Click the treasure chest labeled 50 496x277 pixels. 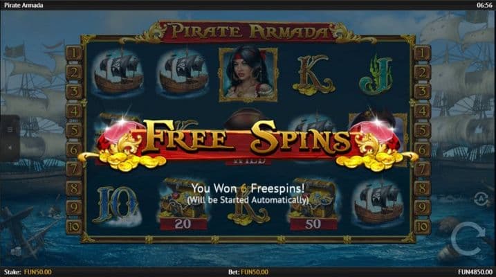(313, 204)
